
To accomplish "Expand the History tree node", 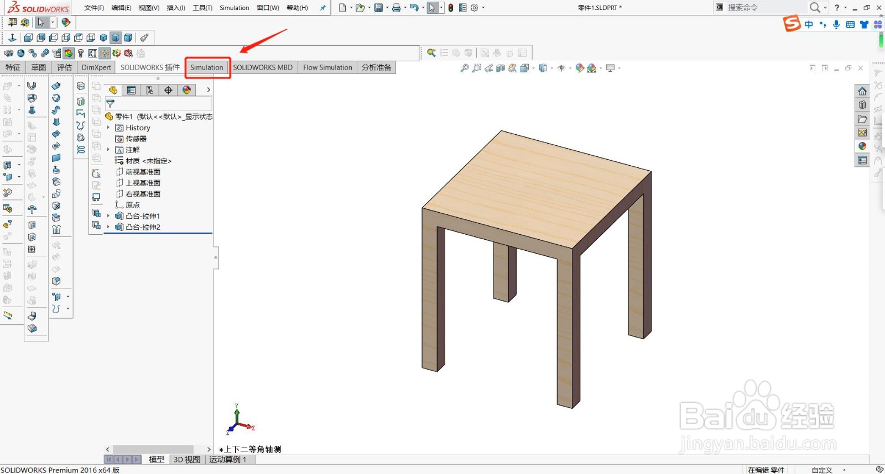I will pos(108,128).
